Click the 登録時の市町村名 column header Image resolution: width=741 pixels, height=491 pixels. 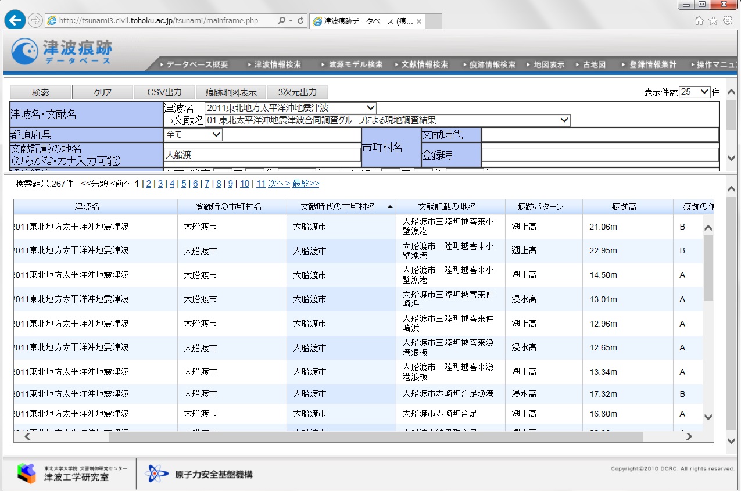pos(232,207)
